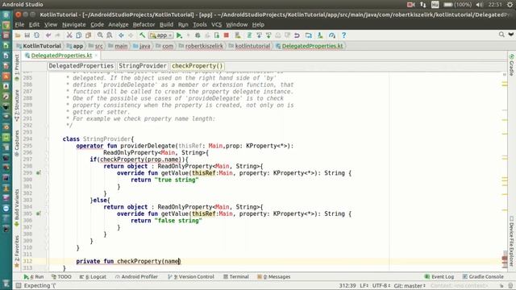Viewport: 516px width, 290px height.
Task: Open the Build Variants tool window
Action: (17, 208)
